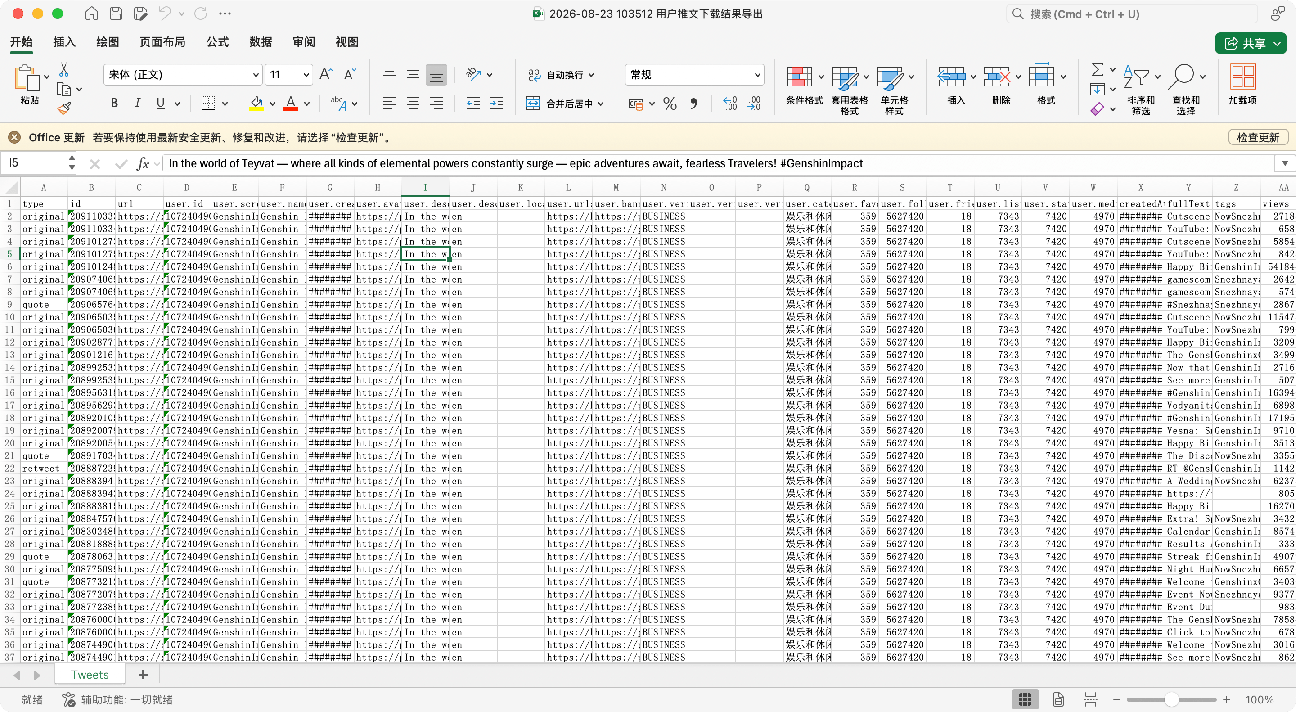Adjust the zoom slider handle
Image resolution: width=1296 pixels, height=712 pixels.
[x=1171, y=699]
